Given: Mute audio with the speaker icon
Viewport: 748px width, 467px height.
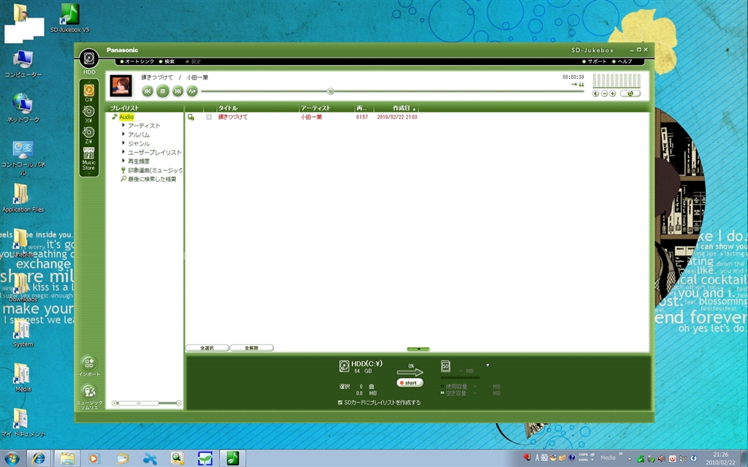Looking at the screenshot, I should [x=596, y=93].
